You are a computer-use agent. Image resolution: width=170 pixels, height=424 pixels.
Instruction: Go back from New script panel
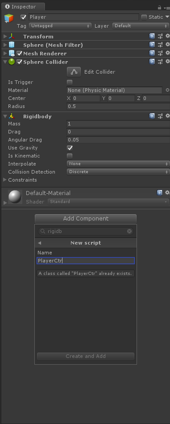[39, 243]
